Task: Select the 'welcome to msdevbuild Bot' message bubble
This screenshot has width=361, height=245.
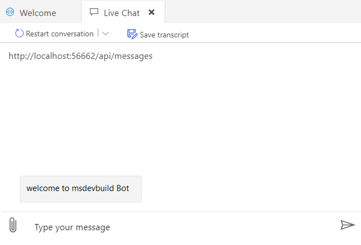Action: [81, 189]
